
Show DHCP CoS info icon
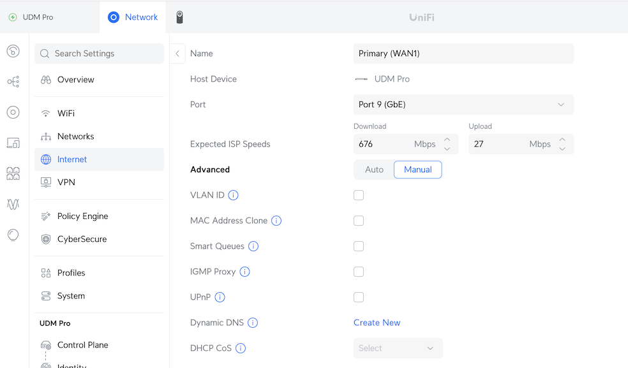tap(241, 348)
